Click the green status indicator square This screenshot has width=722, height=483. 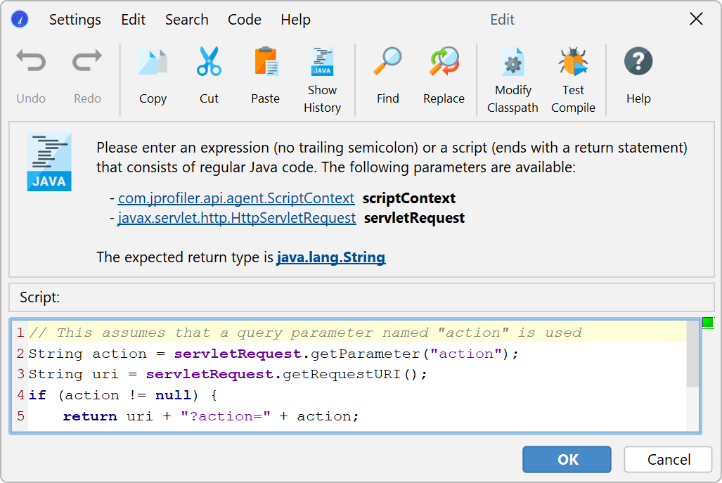(707, 322)
